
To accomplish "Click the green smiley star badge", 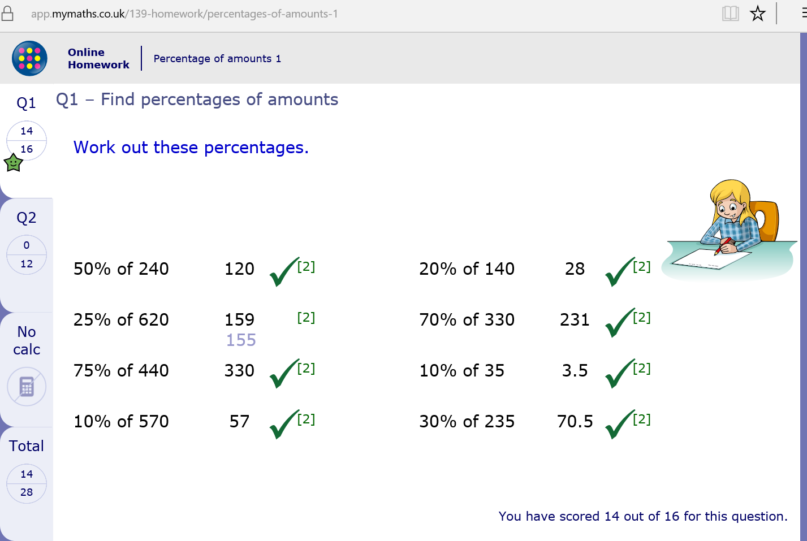I will [13, 163].
